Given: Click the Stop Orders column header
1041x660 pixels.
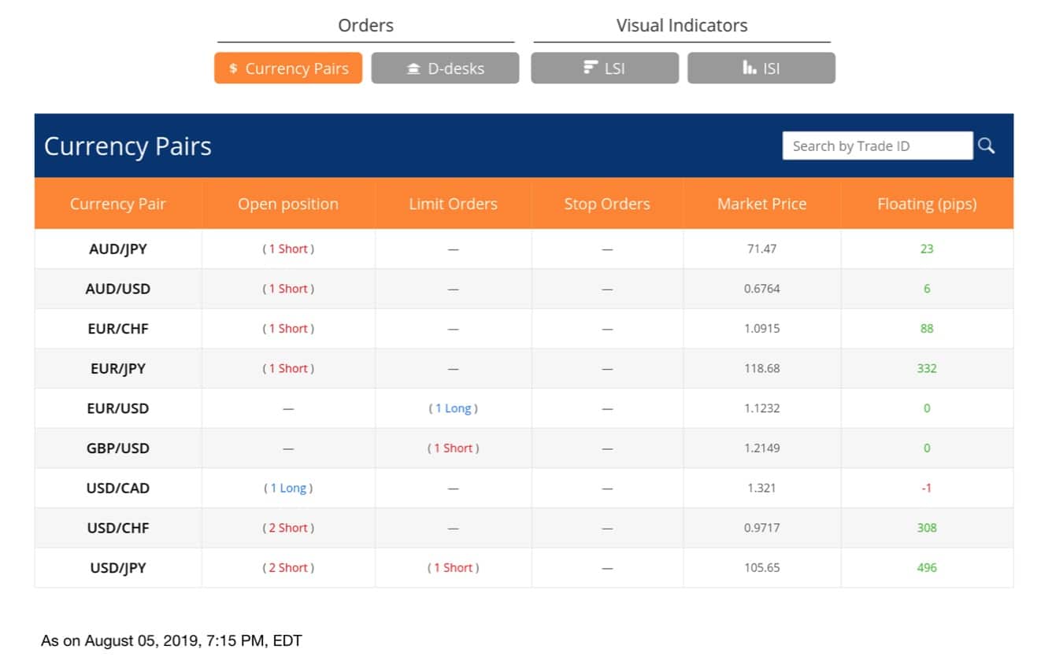Looking at the screenshot, I should [x=606, y=204].
